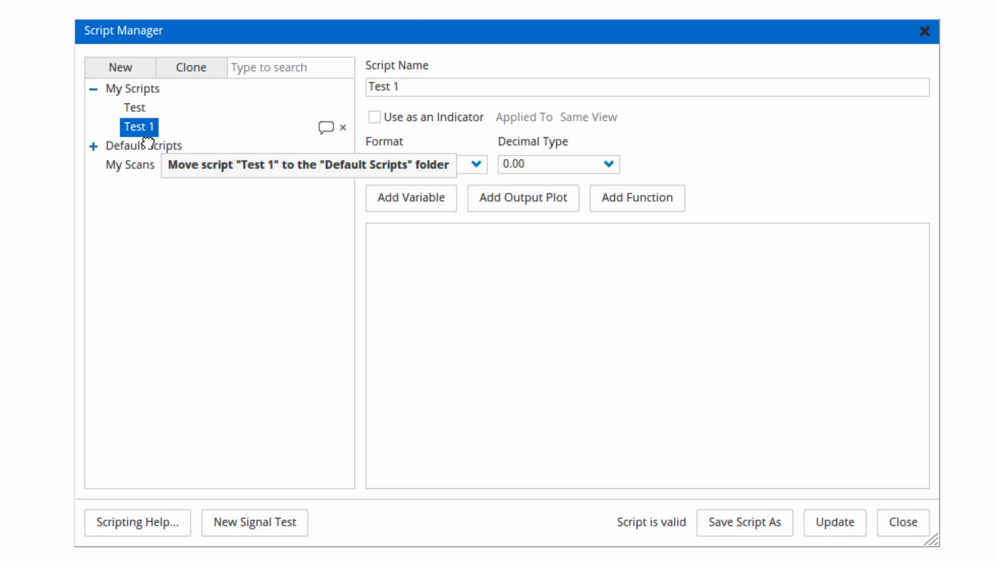The image size is (998, 561).
Task: Select the Test 1 script item
Action: [139, 127]
